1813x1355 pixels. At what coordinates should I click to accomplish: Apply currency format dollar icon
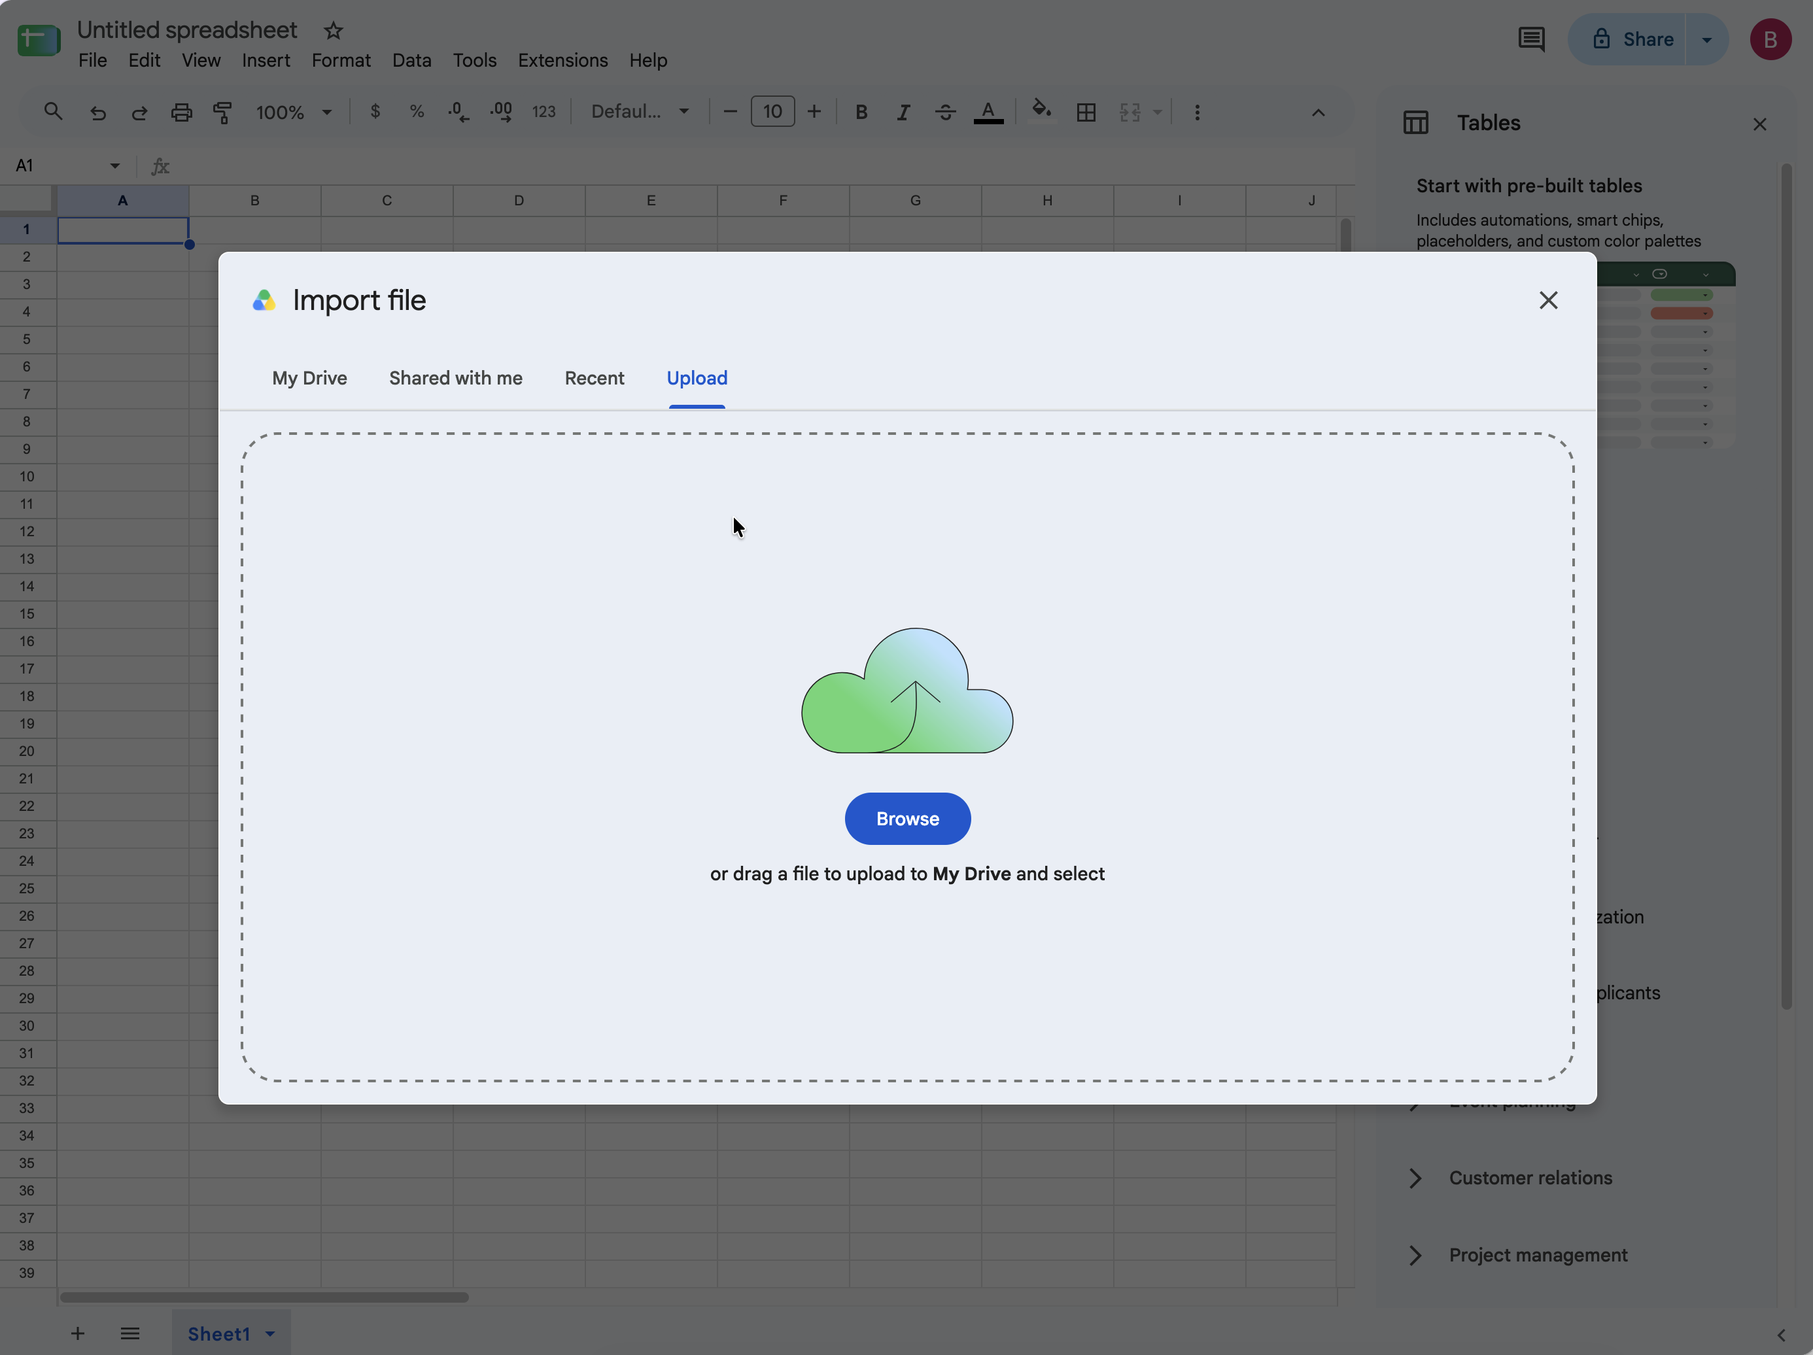click(x=375, y=111)
